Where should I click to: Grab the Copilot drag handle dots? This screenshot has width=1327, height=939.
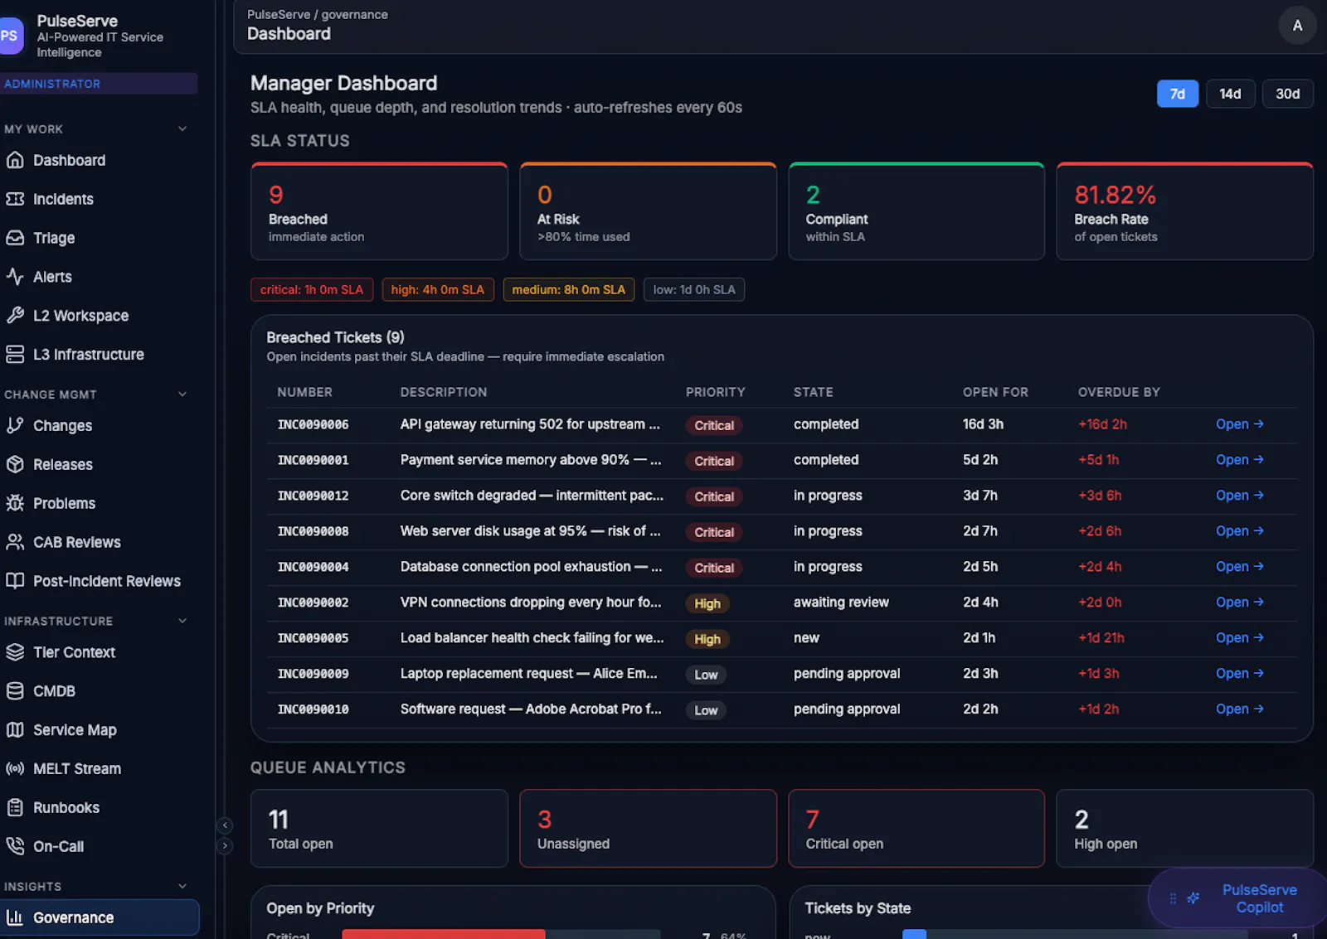(x=1173, y=898)
